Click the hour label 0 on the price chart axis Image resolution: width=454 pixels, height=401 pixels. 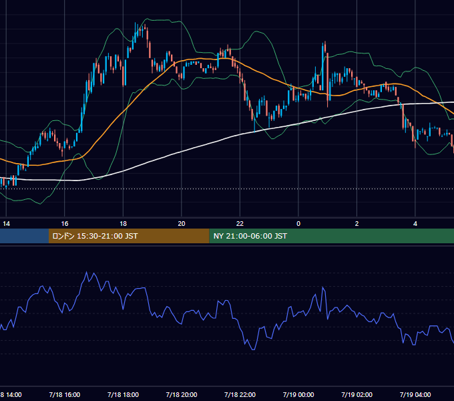click(x=298, y=224)
